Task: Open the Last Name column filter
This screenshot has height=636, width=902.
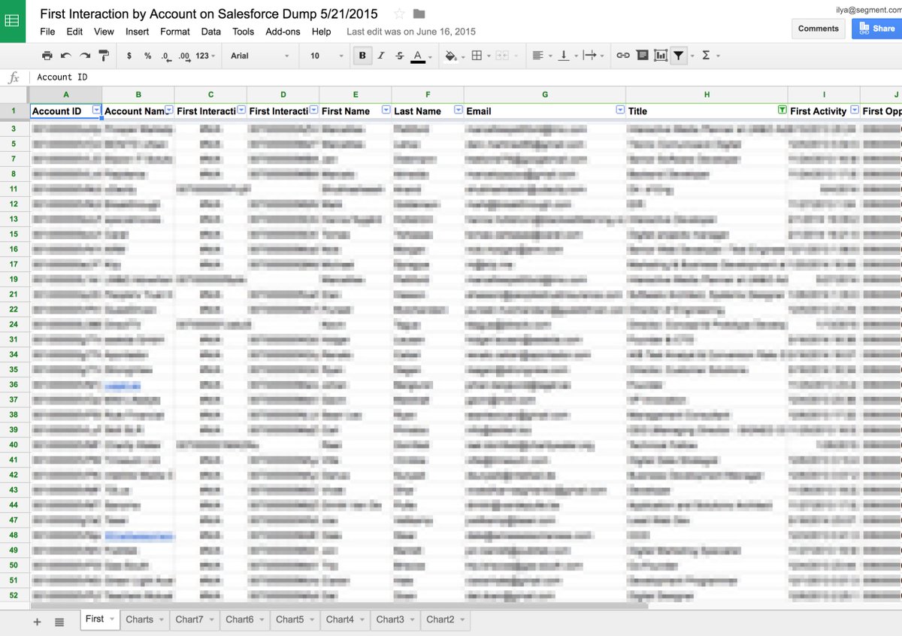Action: point(459,110)
